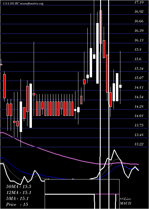Click the 'USA HURC munafasutra.org' chart title
Screen dimensions: 149x209
(x=23, y=4)
